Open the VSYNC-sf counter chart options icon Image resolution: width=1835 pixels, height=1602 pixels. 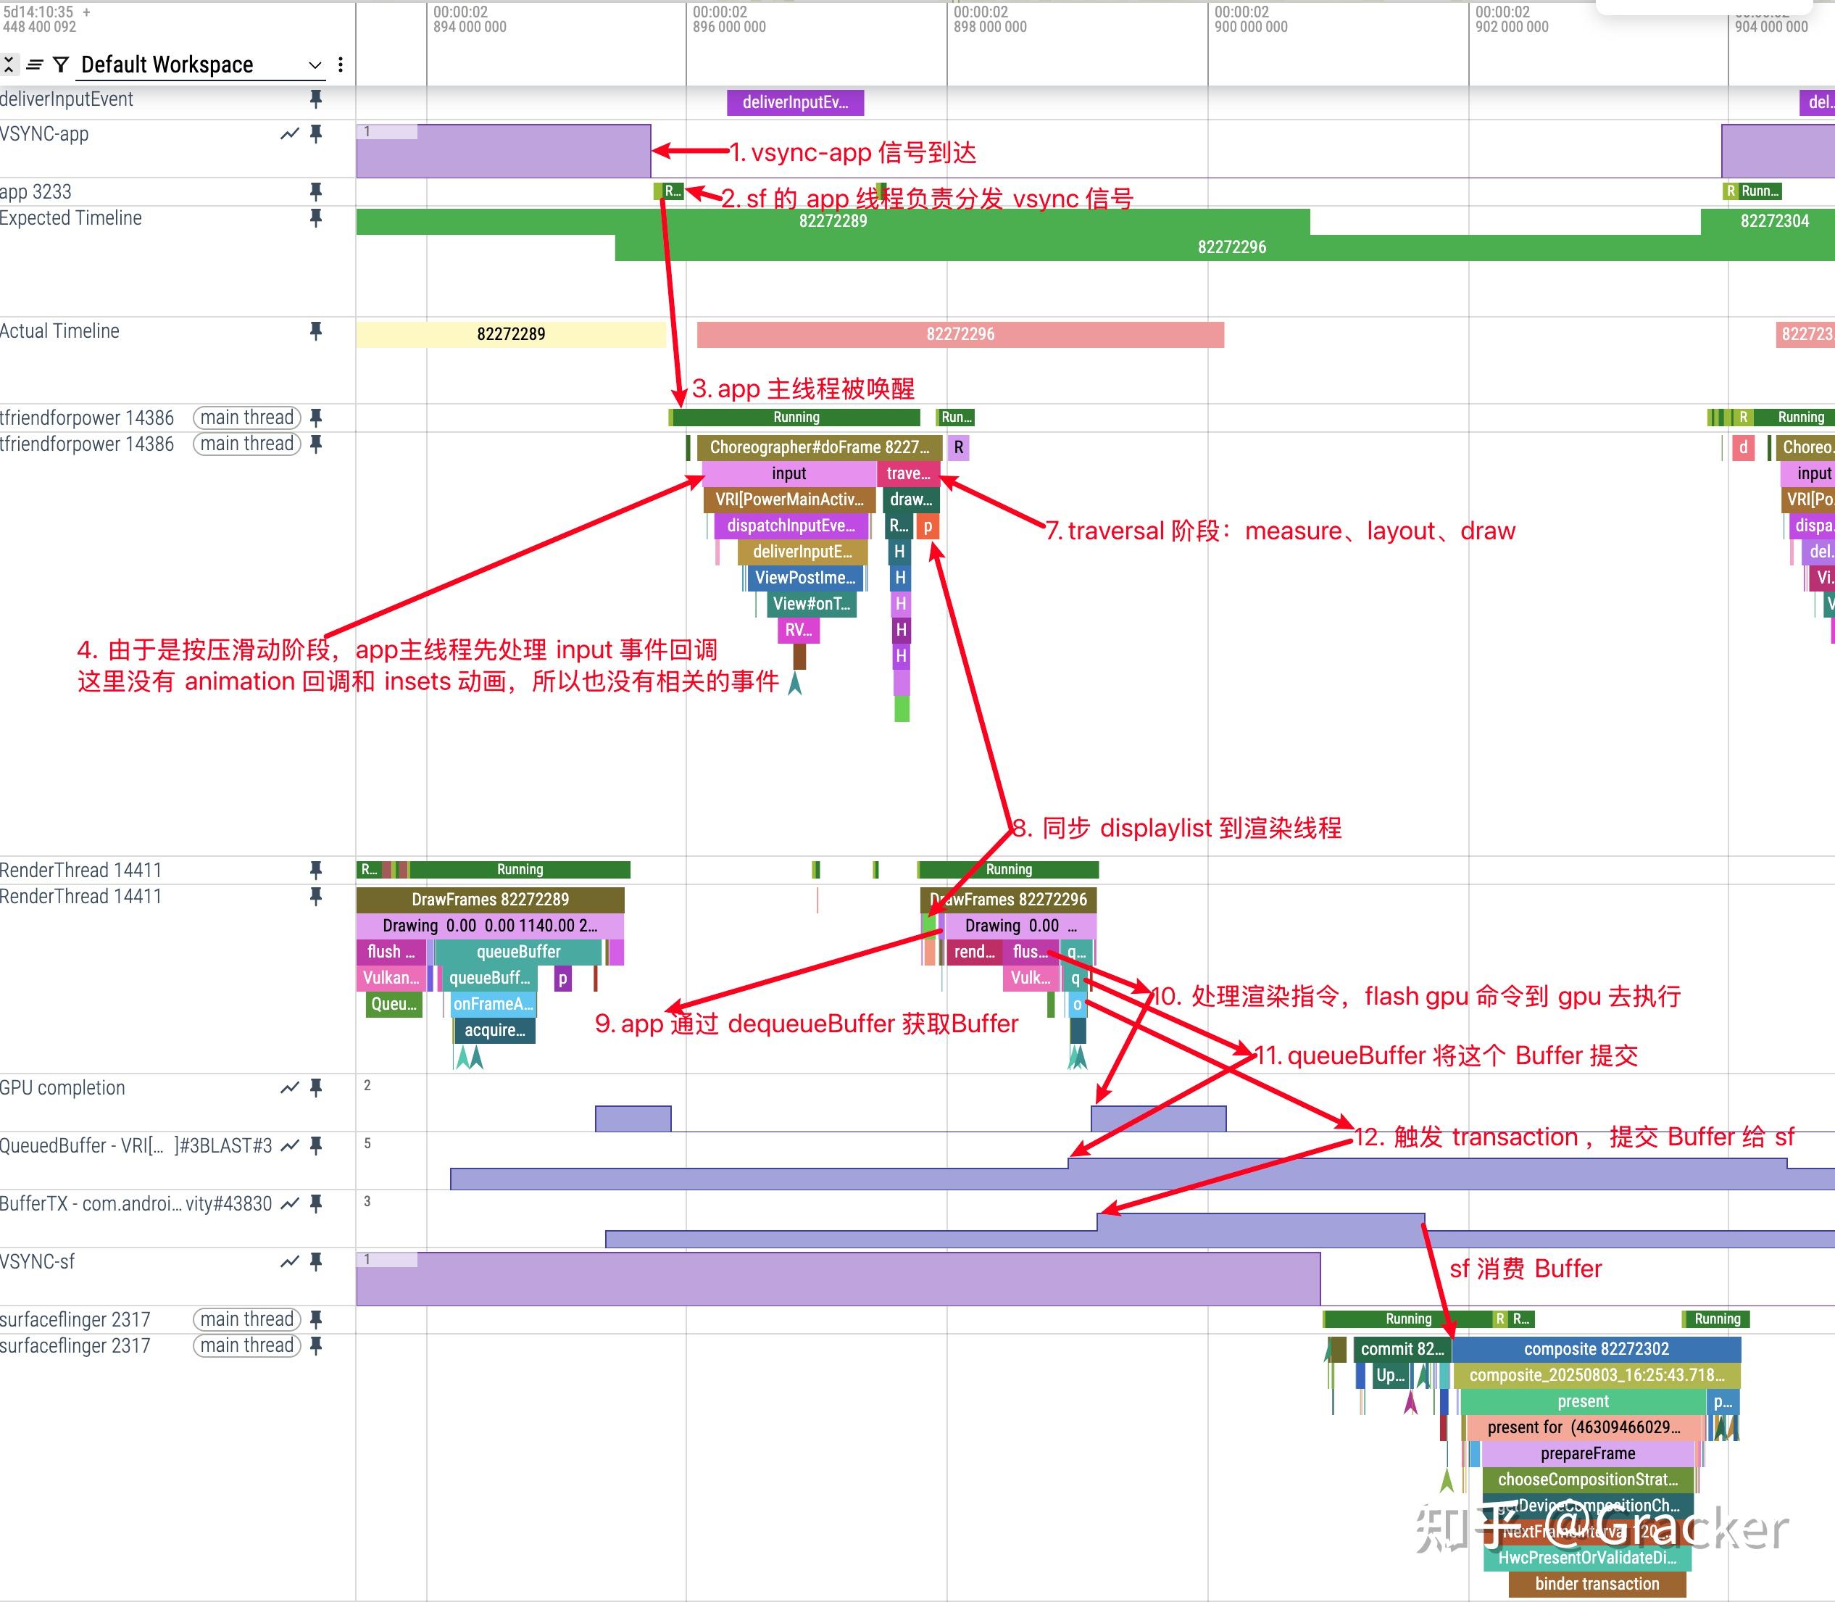pyautogui.click(x=288, y=1261)
